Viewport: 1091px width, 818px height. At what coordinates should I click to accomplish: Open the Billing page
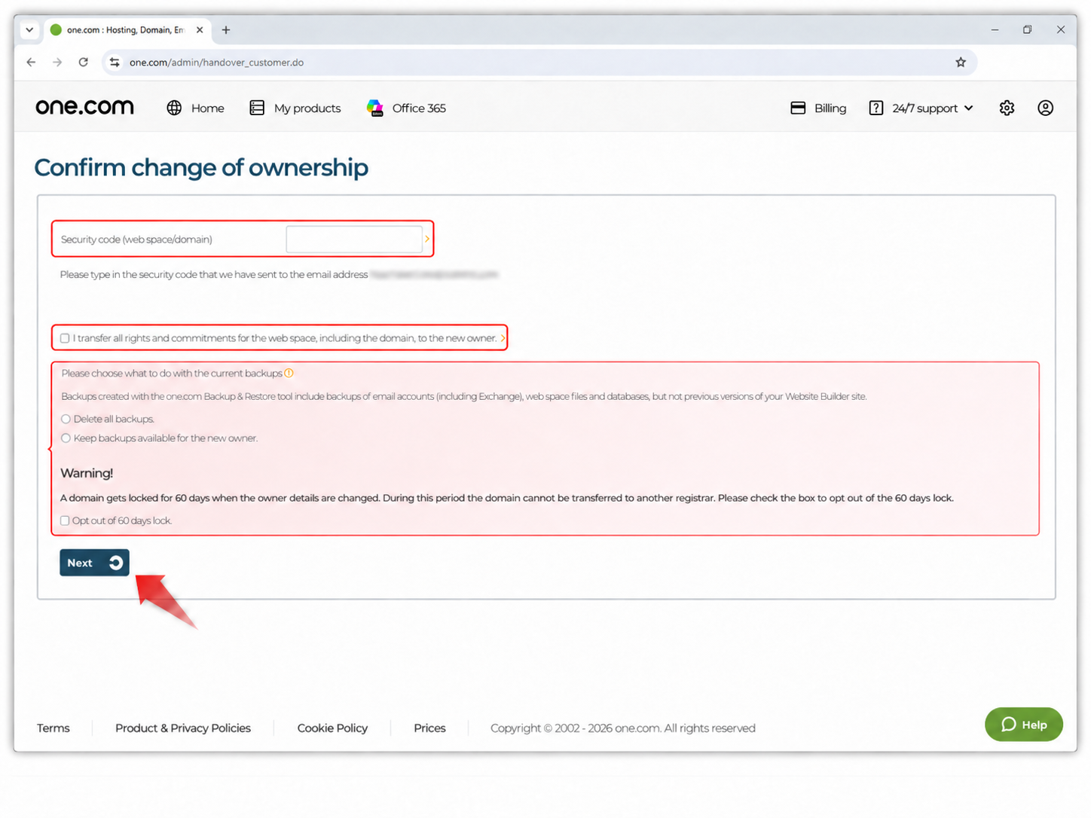click(x=818, y=108)
